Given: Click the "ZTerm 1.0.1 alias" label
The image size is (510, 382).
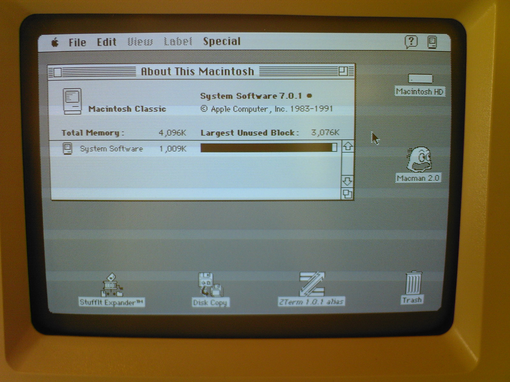Looking at the screenshot, I should 311,301.
